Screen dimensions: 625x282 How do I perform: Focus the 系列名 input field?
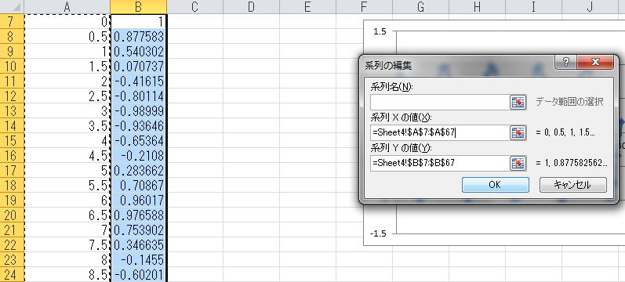click(x=439, y=103)
